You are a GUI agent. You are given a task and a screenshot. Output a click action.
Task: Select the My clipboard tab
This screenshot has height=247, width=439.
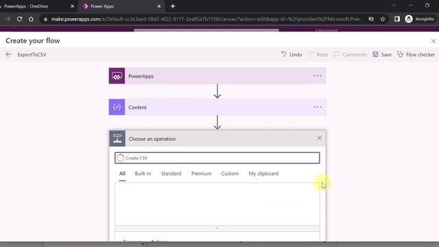coord(263,174)
